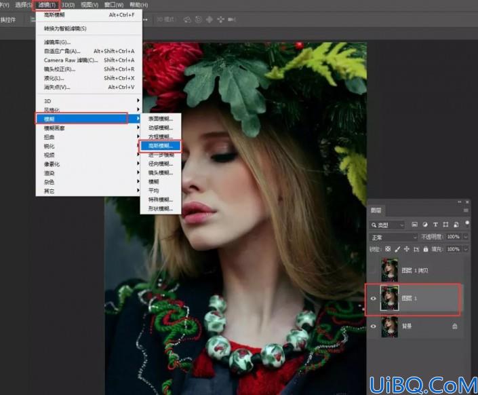This screenshot has height=395, width=478.
Task: Click lock icon on 背景 layer
Action: click(x=454, y=326)
